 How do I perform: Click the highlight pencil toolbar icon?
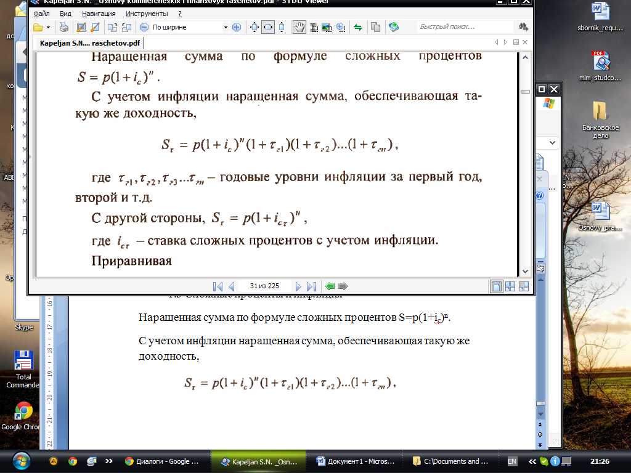click(96, 27)
